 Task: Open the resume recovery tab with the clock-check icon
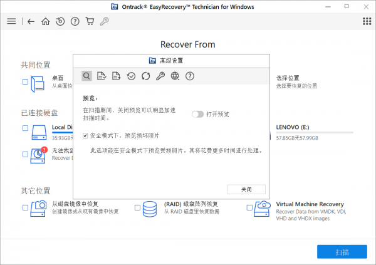(x=131, y=76)
